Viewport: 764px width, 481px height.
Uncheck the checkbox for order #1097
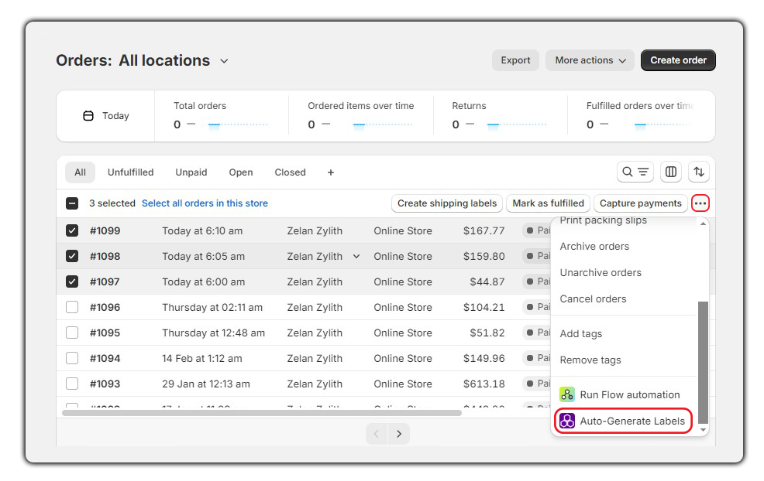72,281
